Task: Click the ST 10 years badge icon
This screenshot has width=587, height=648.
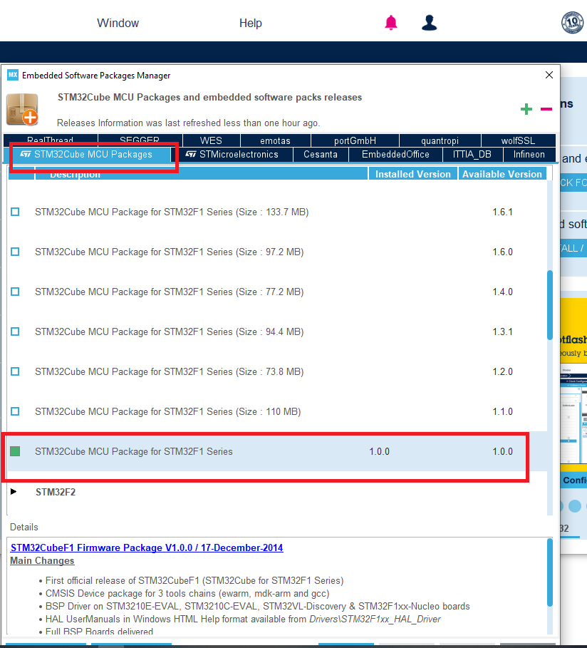Action: [573, 22]
